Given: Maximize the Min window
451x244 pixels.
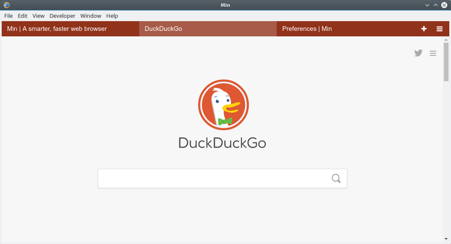Looking at the screenshot, I should (436, 5).
